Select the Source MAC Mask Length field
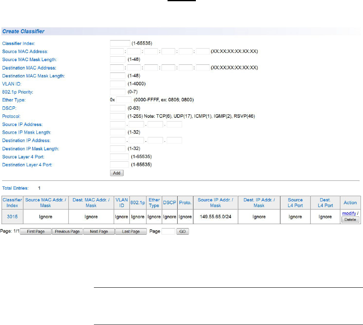363x325 pixels. [118, 60]
